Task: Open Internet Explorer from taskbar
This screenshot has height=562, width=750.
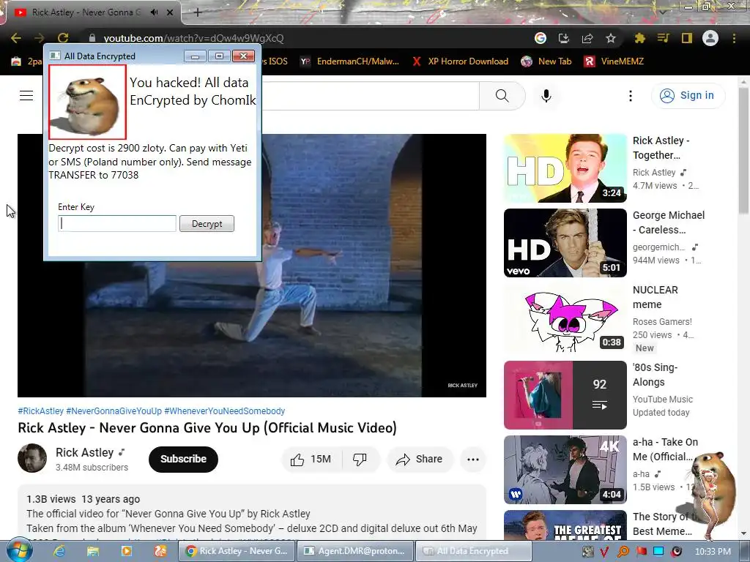Action: point(59,551)
